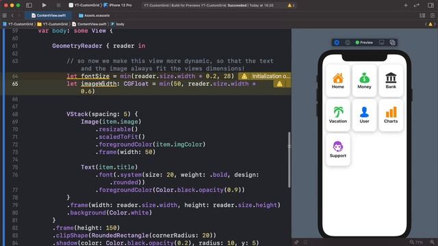Click the warning icon on line 65
This screenshot has height=246, width=438.
click(x=280, y=83)
